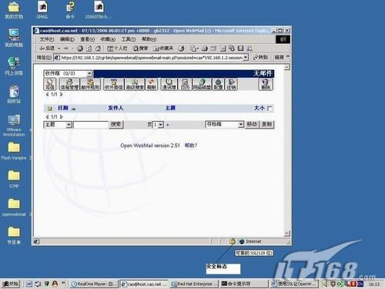This screenshot has height=289, width=385.
Task: Expand the 主题 search field type dropdown
Action: pos(69,125)
